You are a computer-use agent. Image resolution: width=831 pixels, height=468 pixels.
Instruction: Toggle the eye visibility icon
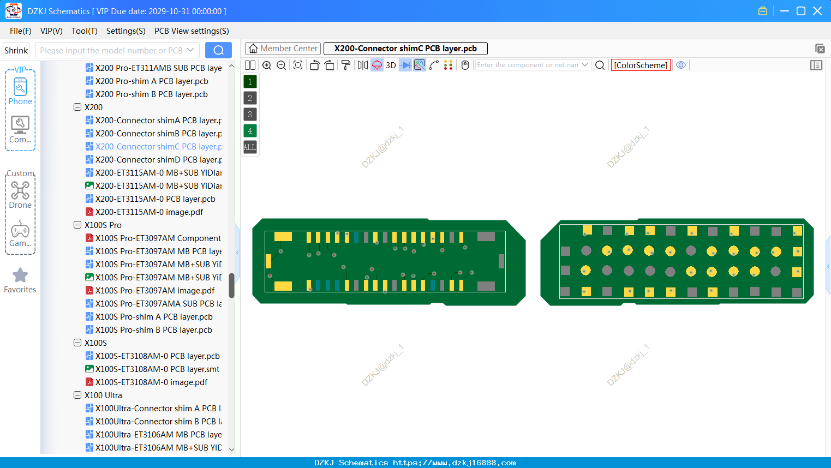pos(681,65)
